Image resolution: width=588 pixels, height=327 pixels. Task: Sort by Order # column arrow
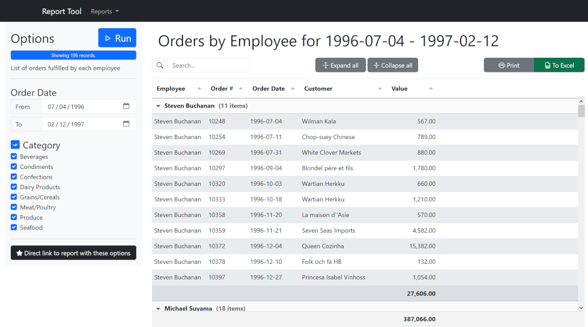(x=241, y=89)
